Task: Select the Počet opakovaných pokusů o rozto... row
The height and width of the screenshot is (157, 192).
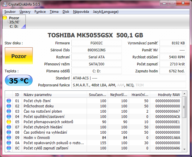Action: pos(93,143)
